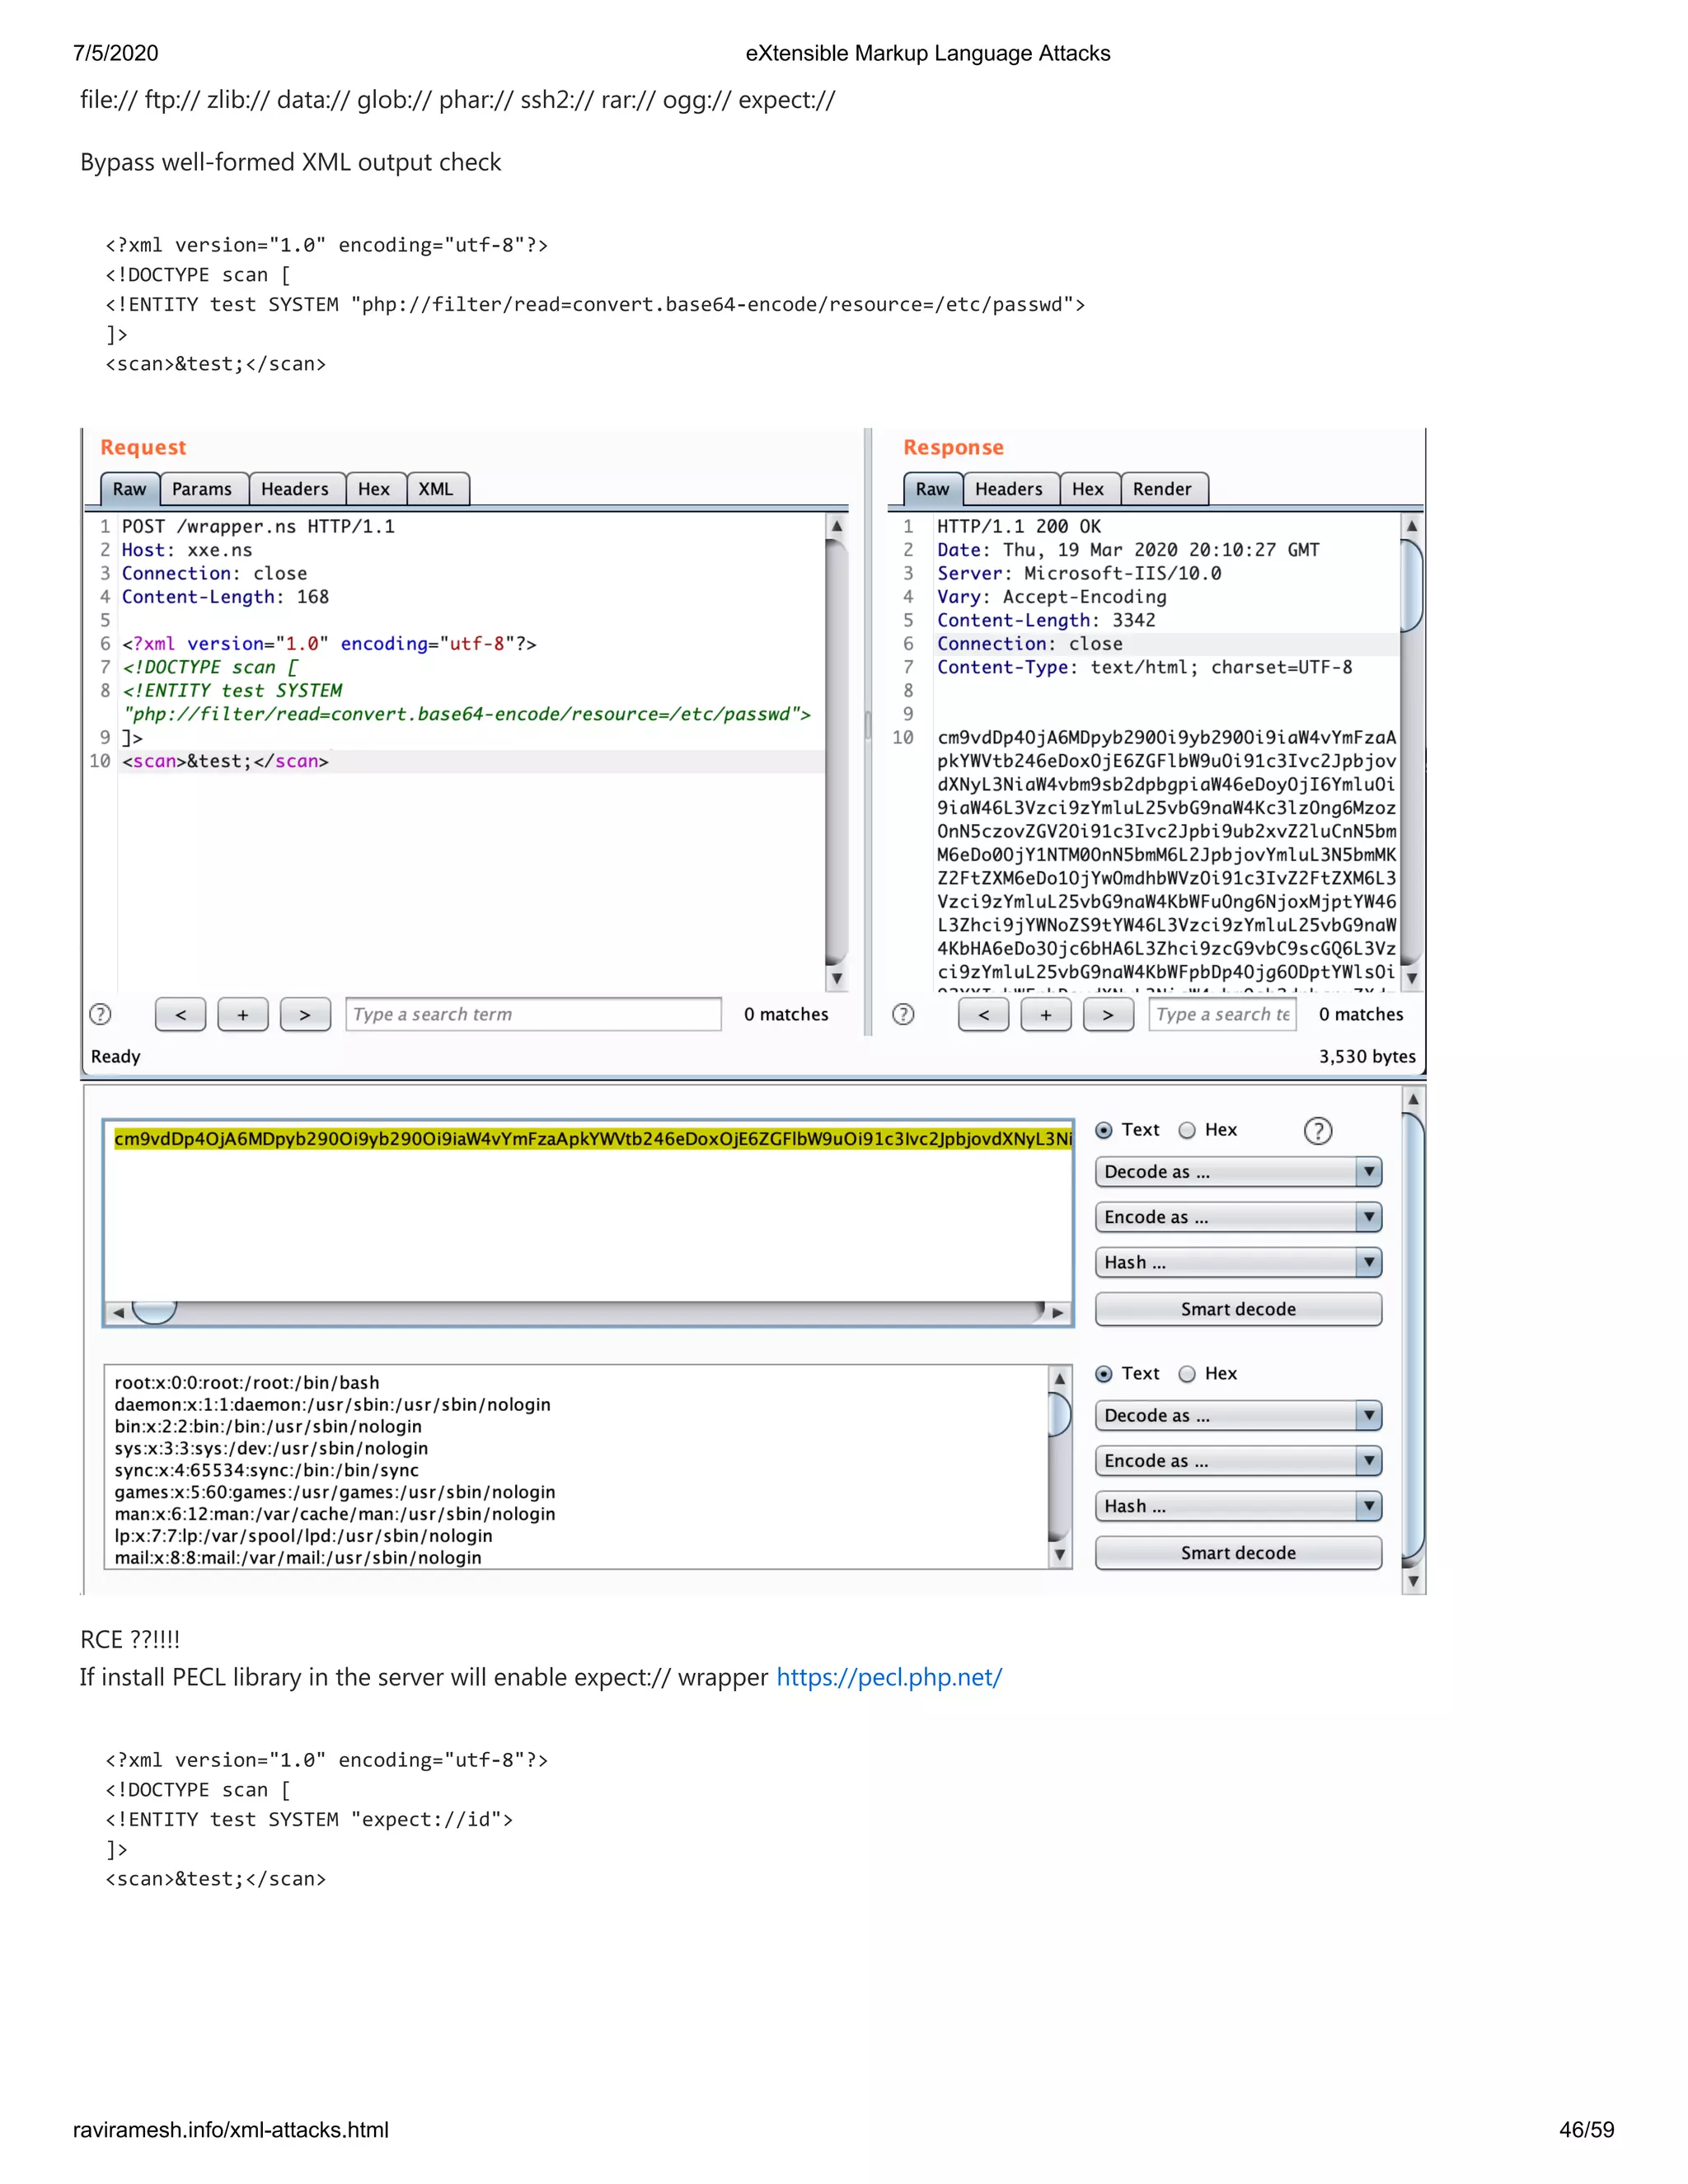Click Request pane vertical scrollbar thumb
The width and height of the screenshot is (1688, 2184).
837,752
